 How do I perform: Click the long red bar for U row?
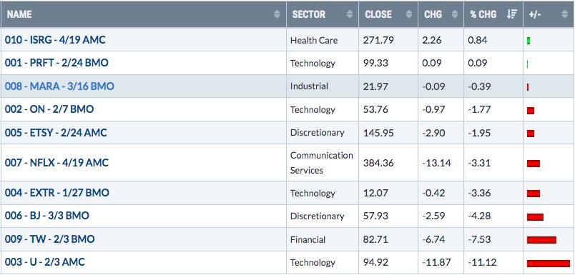click(x=549, y=264)
